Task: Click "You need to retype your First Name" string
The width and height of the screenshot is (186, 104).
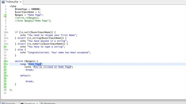Action: click(51, 35)
